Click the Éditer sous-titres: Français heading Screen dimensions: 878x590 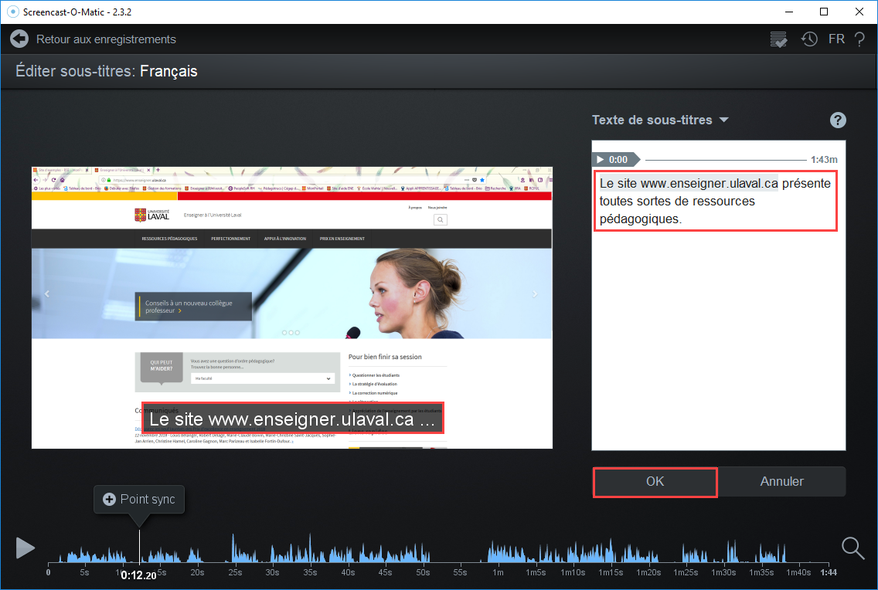107,72
